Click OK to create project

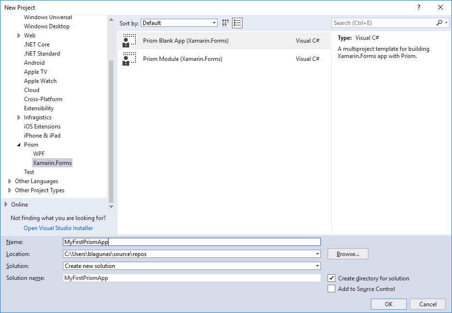389,304
